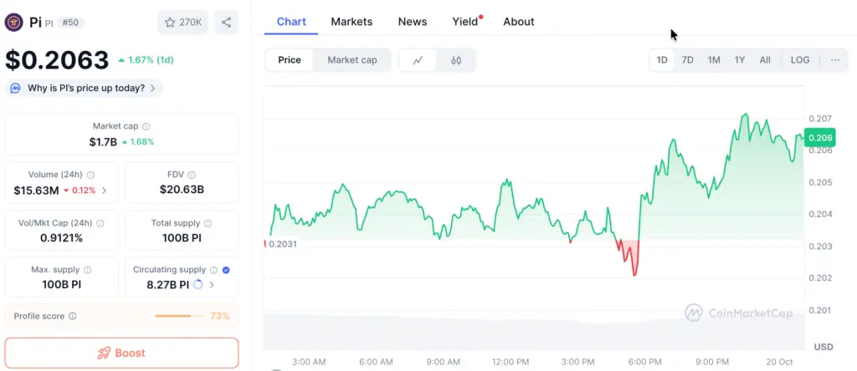Viewport: 857px width, 371px height.
Task: Select the line chart icon
Action: [x=418, y=60]
